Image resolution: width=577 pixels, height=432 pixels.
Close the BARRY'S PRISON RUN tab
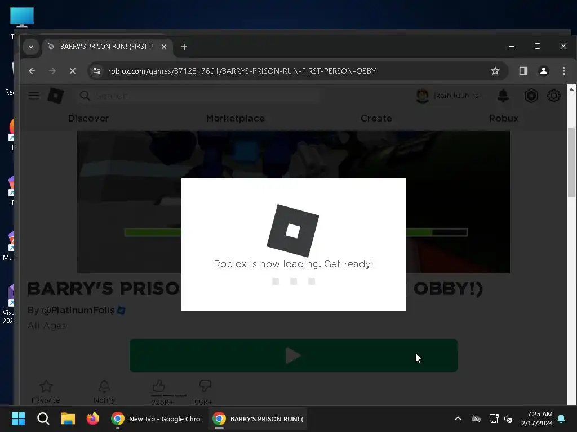tap(164, 47)
